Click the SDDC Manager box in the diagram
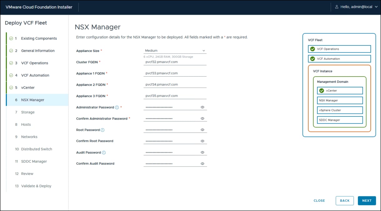The image size is (381, 211). [340, 120]
